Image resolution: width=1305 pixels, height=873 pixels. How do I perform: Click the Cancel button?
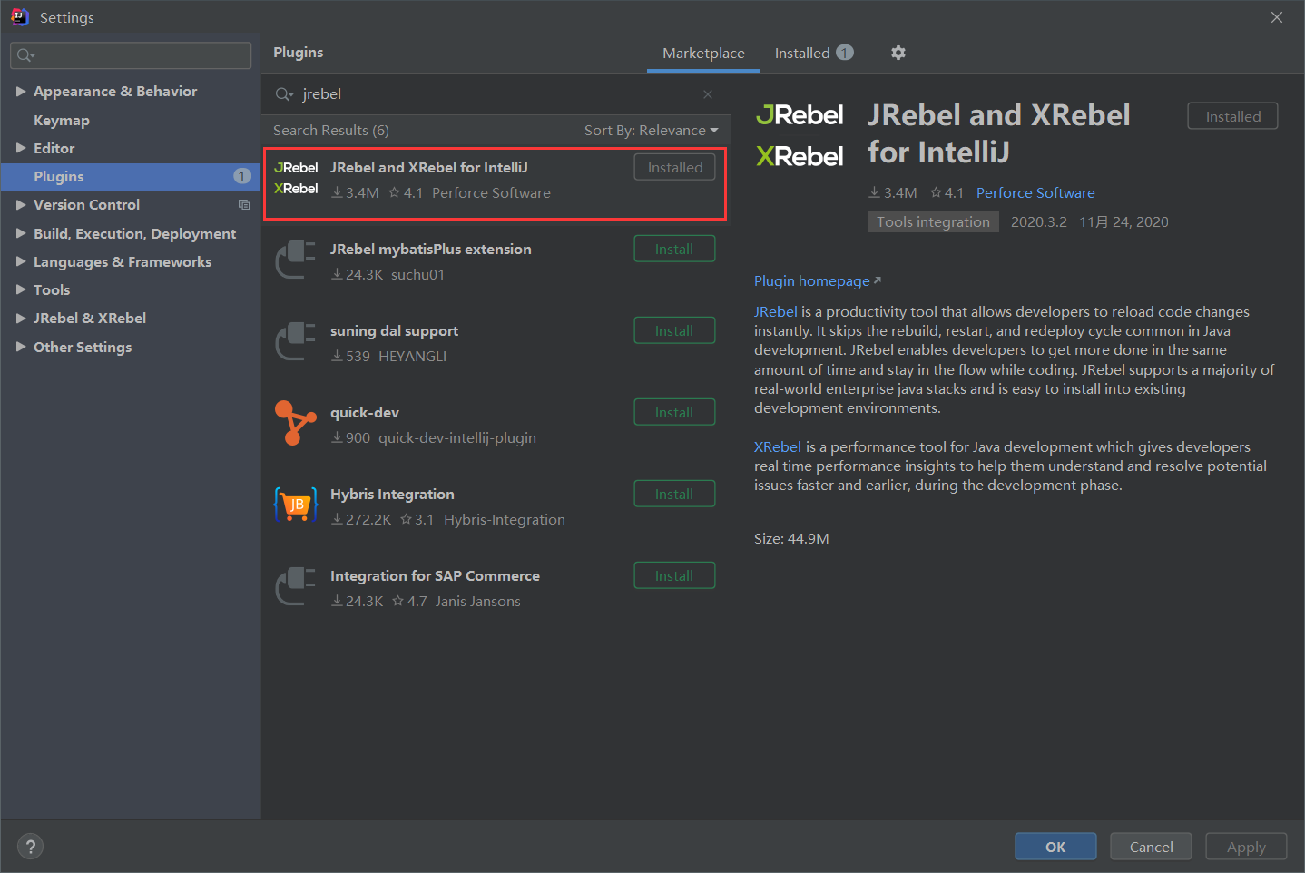pos(1151,847)
